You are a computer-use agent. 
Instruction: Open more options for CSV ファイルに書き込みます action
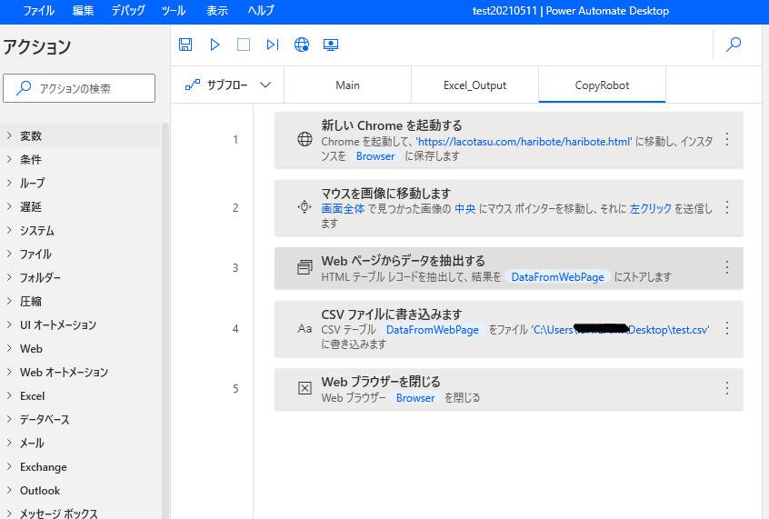coord(726,328)
